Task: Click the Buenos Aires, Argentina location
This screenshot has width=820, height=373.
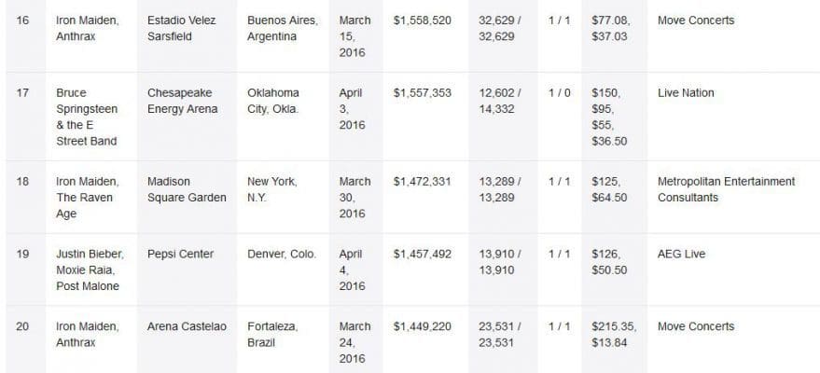Action: pos(283,28)
